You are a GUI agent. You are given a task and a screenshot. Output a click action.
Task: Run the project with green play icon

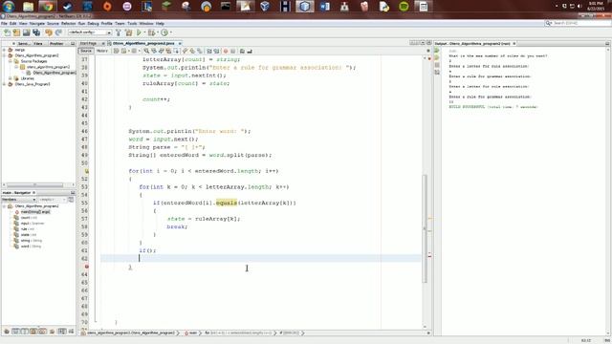coord(139,32)
